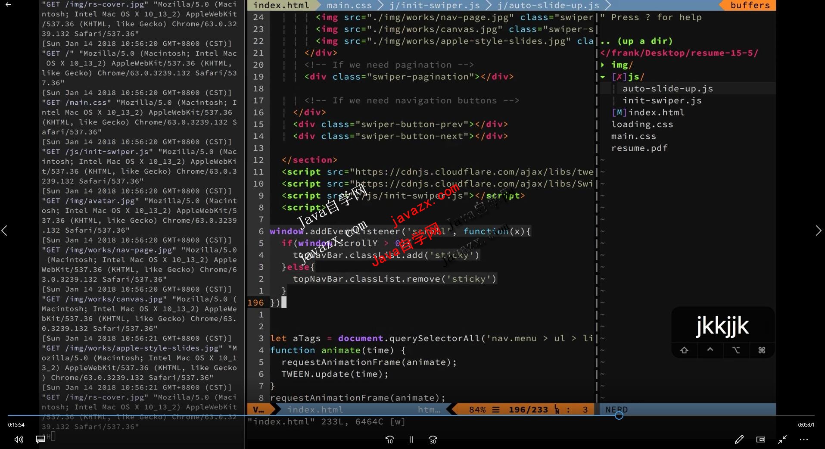Click the Shift key icon in the key overlay
This screenshot has height=449, width=825.
[684, 350]
